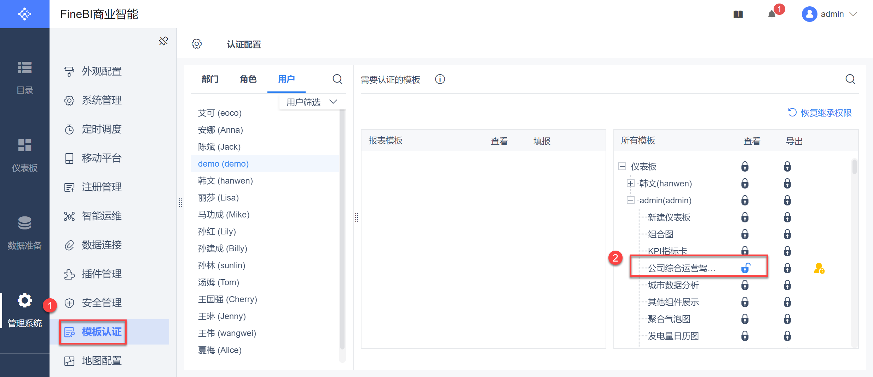The width and height of the screenshot is (873, 377).
Task: Select user 韩文 (hanwen) in the list
Action: 225,181
